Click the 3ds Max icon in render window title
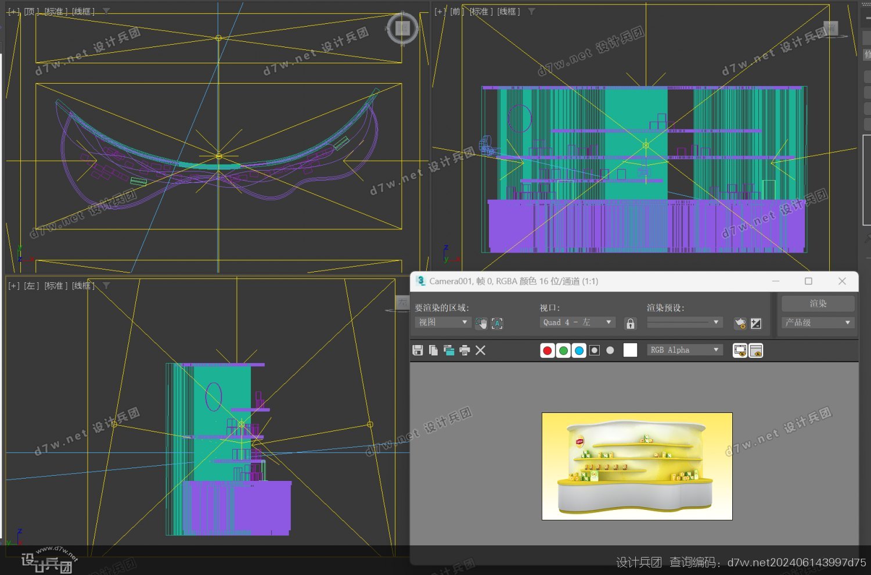This screenshot has height=575, width=871. pyautogui.click(x=421, y=281)
